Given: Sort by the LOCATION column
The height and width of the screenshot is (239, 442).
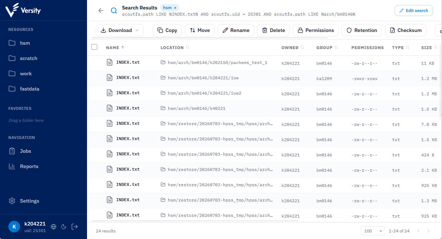Looking at the screenshot, I should click(x=175, y=48).
